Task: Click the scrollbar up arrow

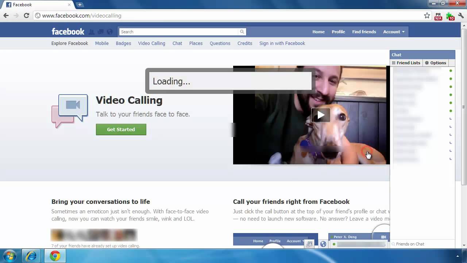Action: (464, 25)
